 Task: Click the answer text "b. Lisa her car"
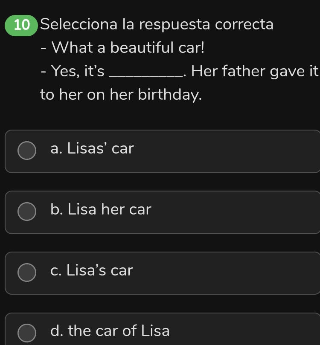pyautogui.click(x=101, y=209)
